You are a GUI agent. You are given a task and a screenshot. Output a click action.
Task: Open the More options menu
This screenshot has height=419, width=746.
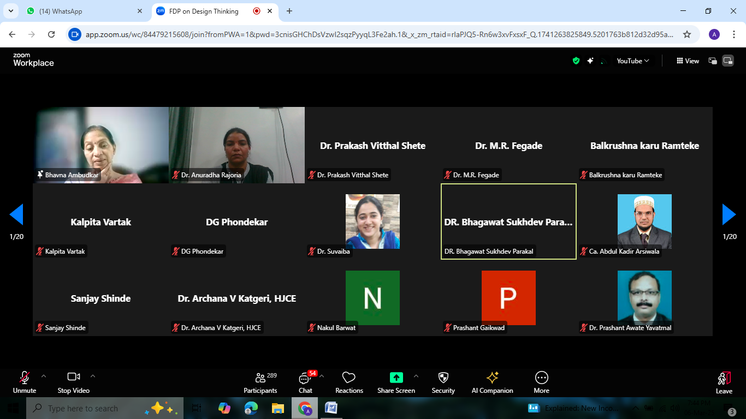[541, 382]
